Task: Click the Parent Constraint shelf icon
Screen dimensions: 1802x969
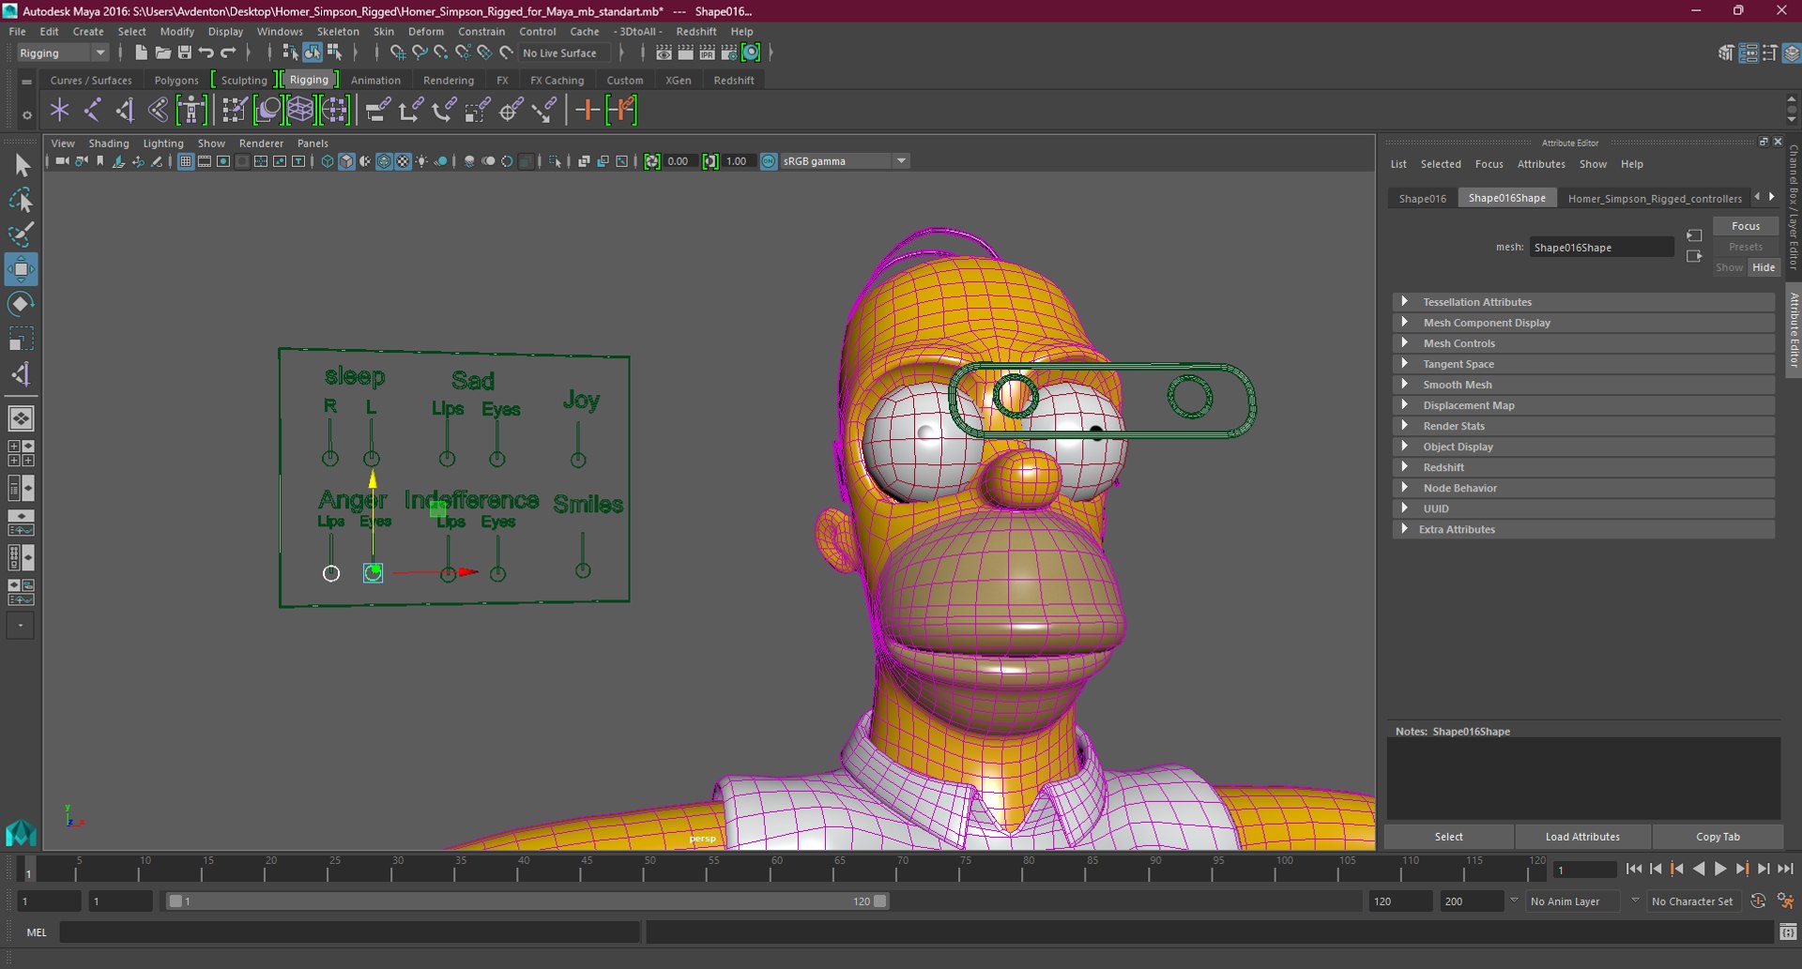Action: click(x=377, y=111)
